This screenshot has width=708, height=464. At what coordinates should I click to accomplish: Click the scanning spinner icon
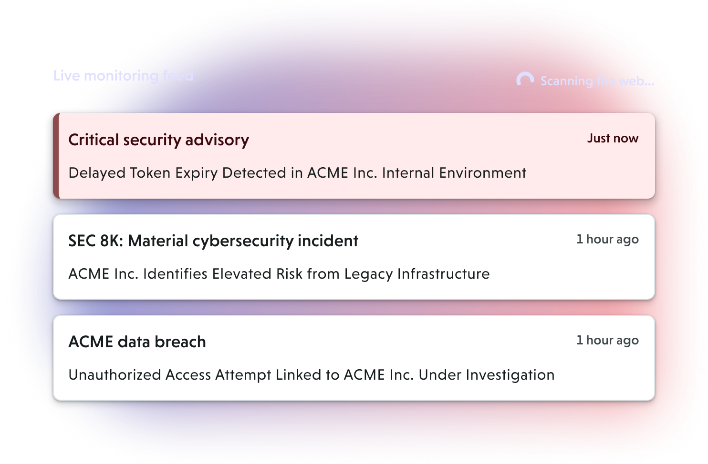(525, 80)
